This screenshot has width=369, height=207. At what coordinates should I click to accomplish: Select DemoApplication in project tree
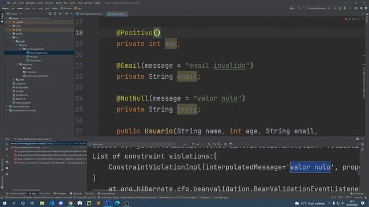coord(39,53)
